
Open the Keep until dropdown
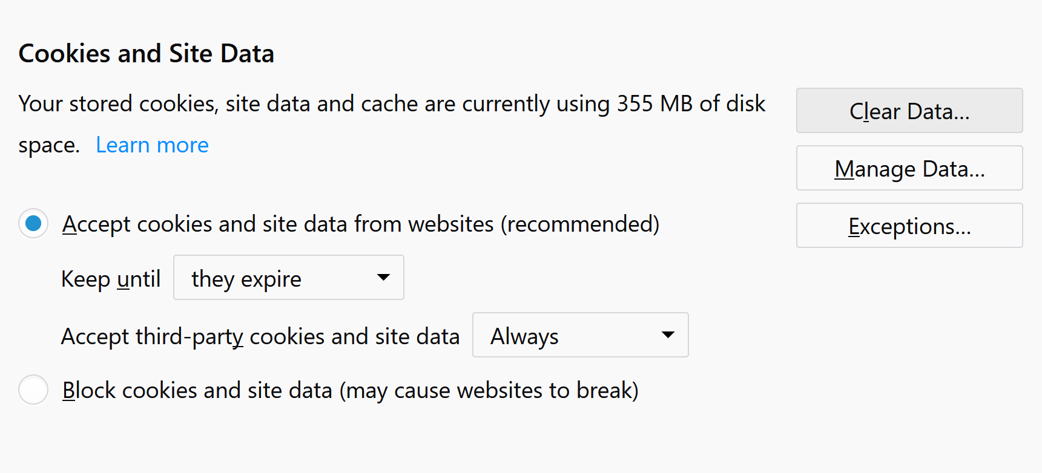tap(288, 278)
